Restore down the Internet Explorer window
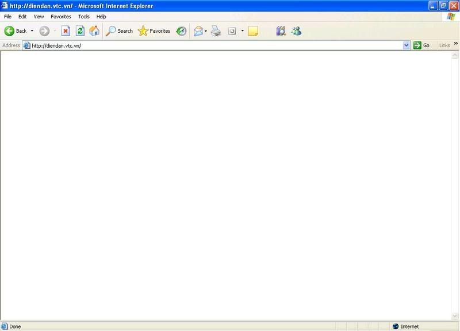Image resolution: width=460 pixels, height=331 pixels. tap(443, 6)
